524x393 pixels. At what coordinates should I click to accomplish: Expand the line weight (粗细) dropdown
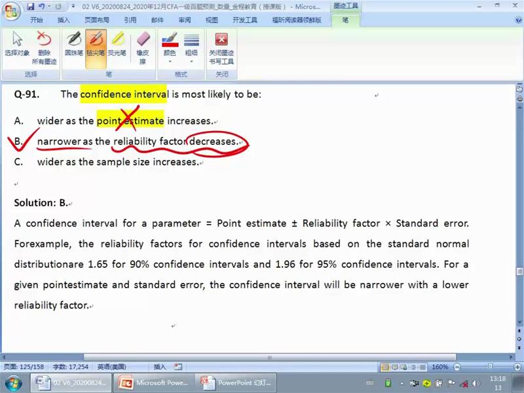[191, 48]
